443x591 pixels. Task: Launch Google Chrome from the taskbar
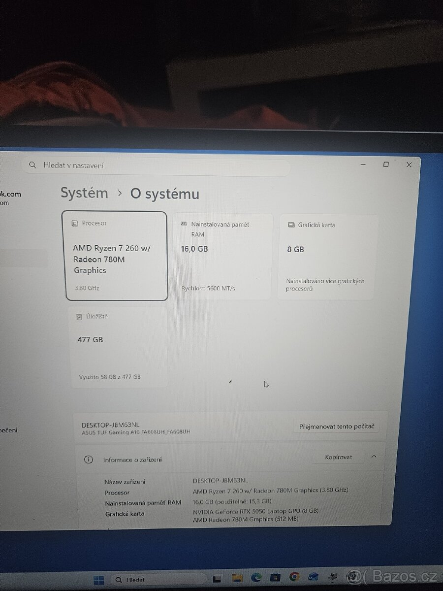[294, 577]
